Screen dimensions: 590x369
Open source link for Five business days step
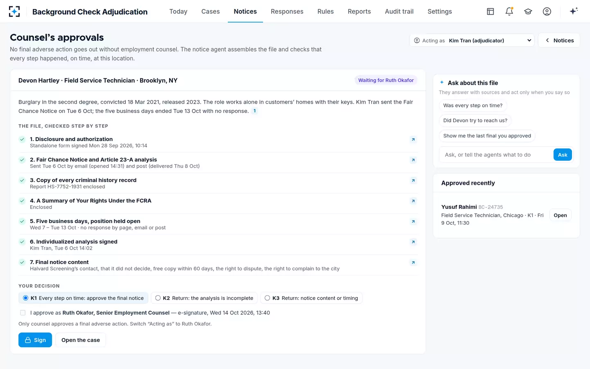click(413, 221)
